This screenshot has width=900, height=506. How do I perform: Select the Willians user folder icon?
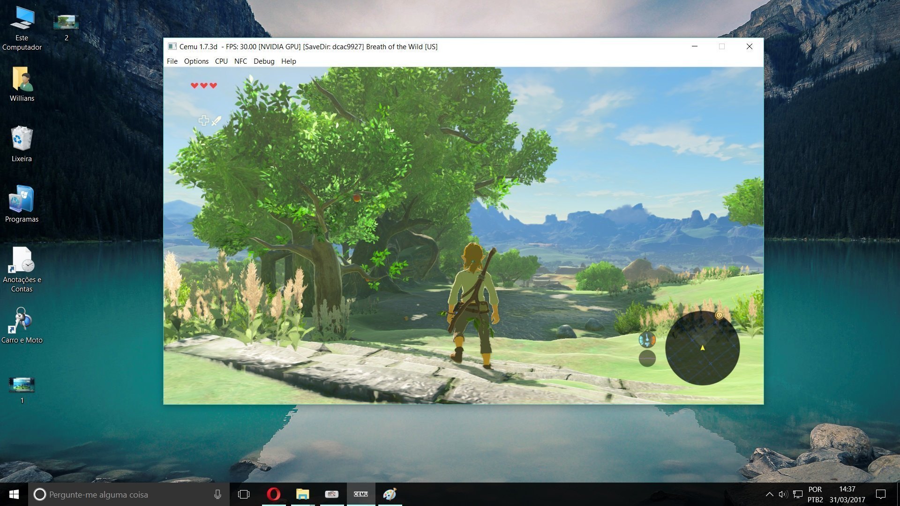(22, 84)
